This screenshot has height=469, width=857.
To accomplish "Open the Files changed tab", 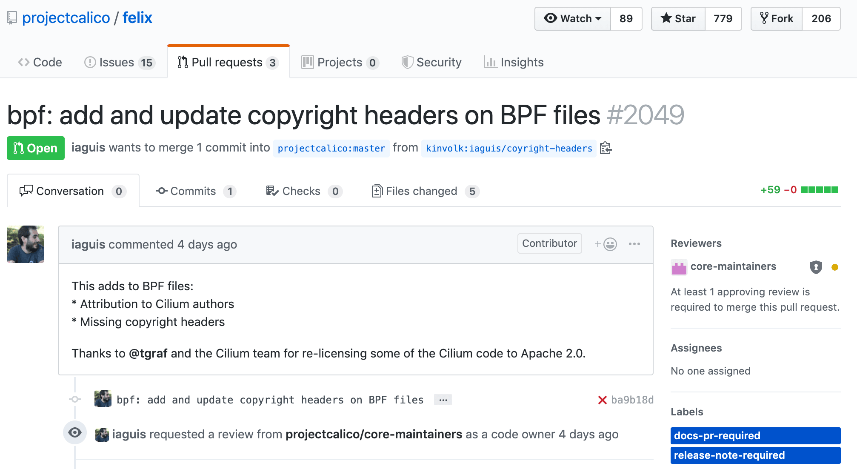I will [426, 191].
